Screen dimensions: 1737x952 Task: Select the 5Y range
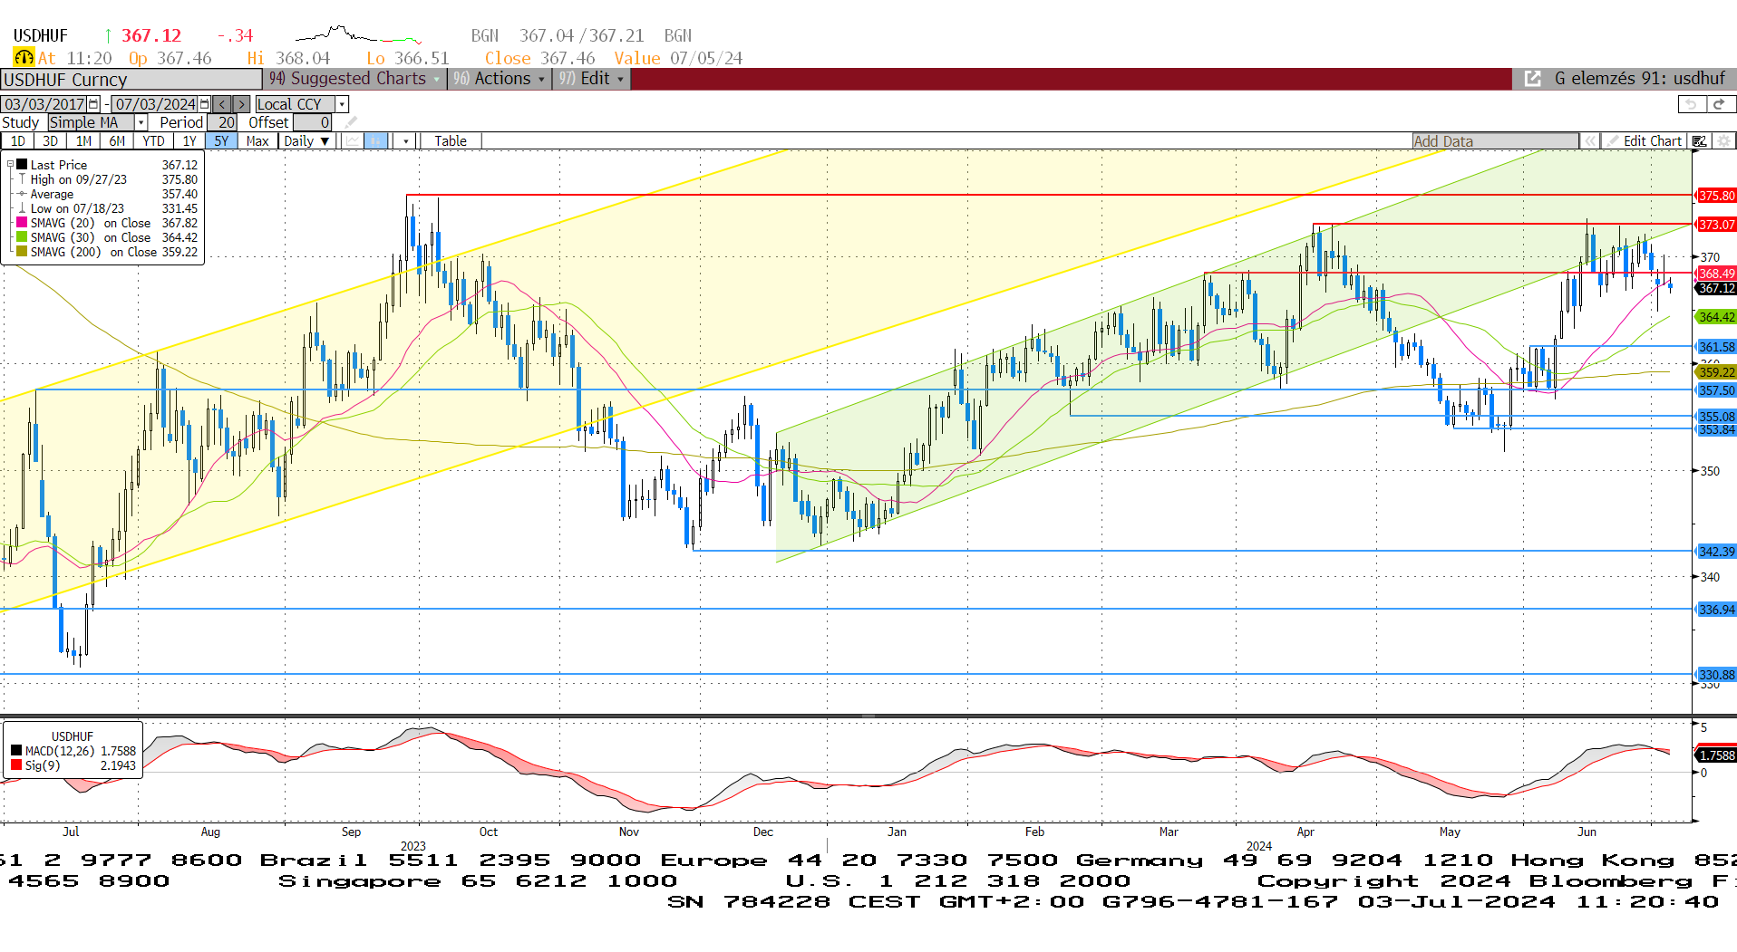click(x=221, y=140)
